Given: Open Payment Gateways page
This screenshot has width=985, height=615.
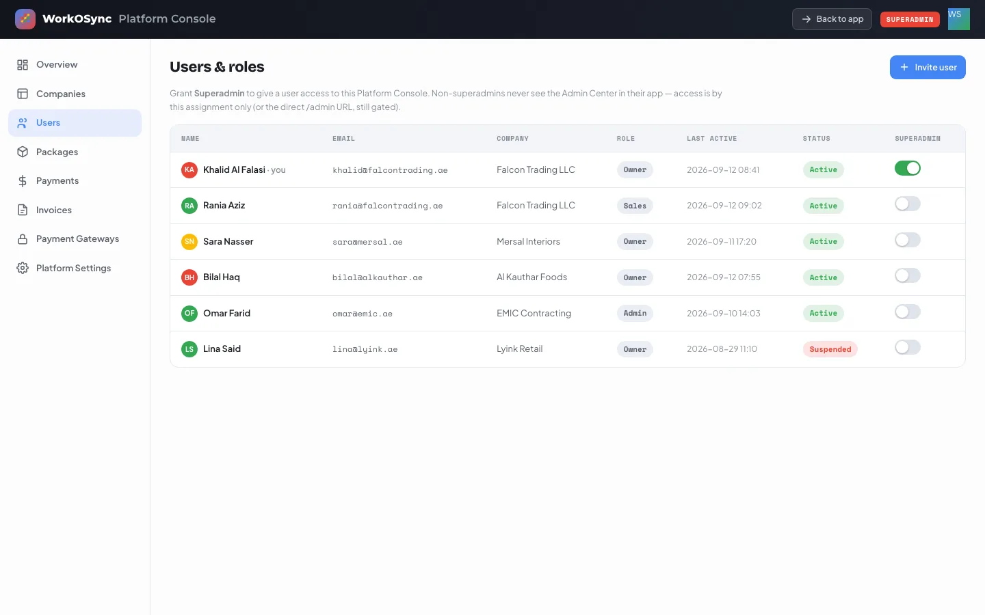Looking at the screenshot, I should [75, 239].
